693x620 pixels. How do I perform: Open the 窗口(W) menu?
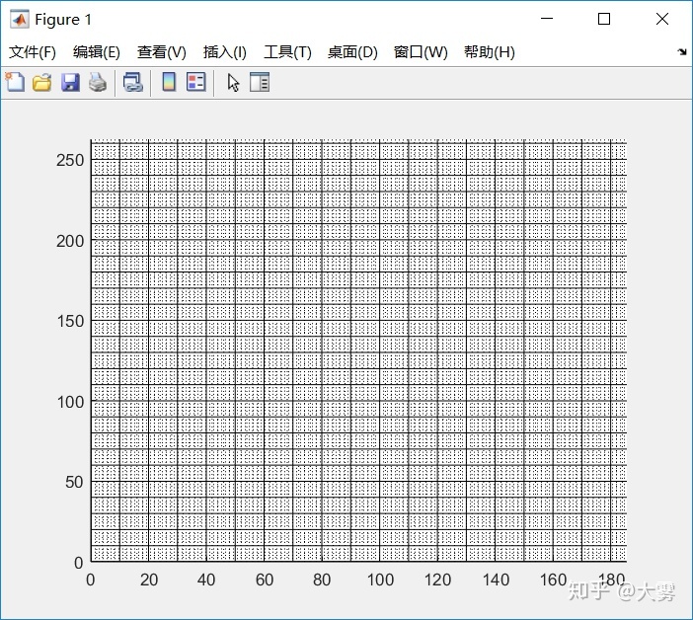tap(421, 52)
